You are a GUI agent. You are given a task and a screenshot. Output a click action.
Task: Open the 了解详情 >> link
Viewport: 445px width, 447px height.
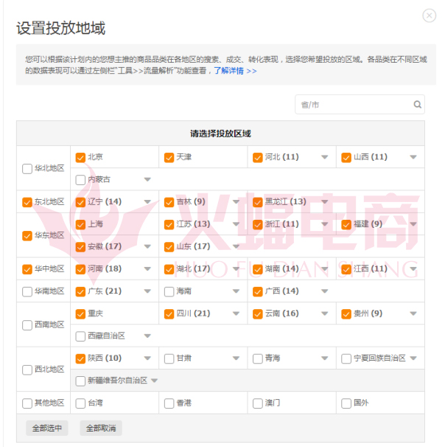pos(236,71)
